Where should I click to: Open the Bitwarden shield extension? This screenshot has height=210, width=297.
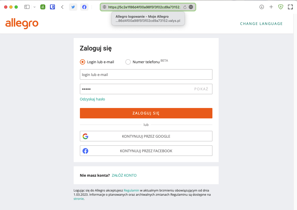pyautogui.click(x=52, y=7)
